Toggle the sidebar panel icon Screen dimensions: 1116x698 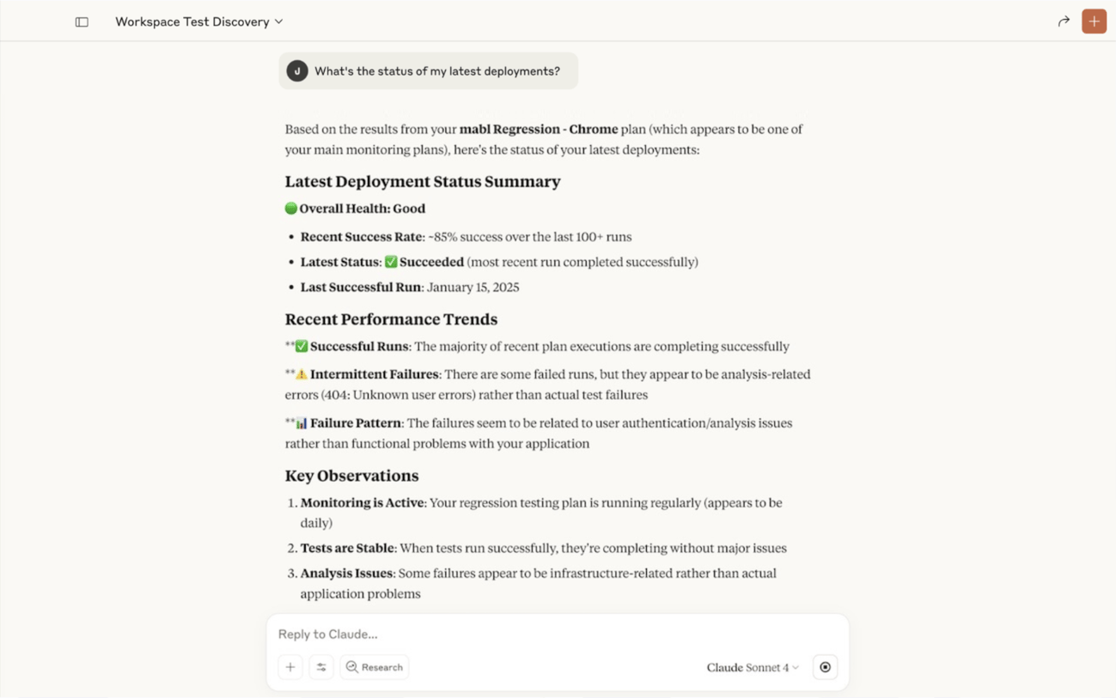82,21
